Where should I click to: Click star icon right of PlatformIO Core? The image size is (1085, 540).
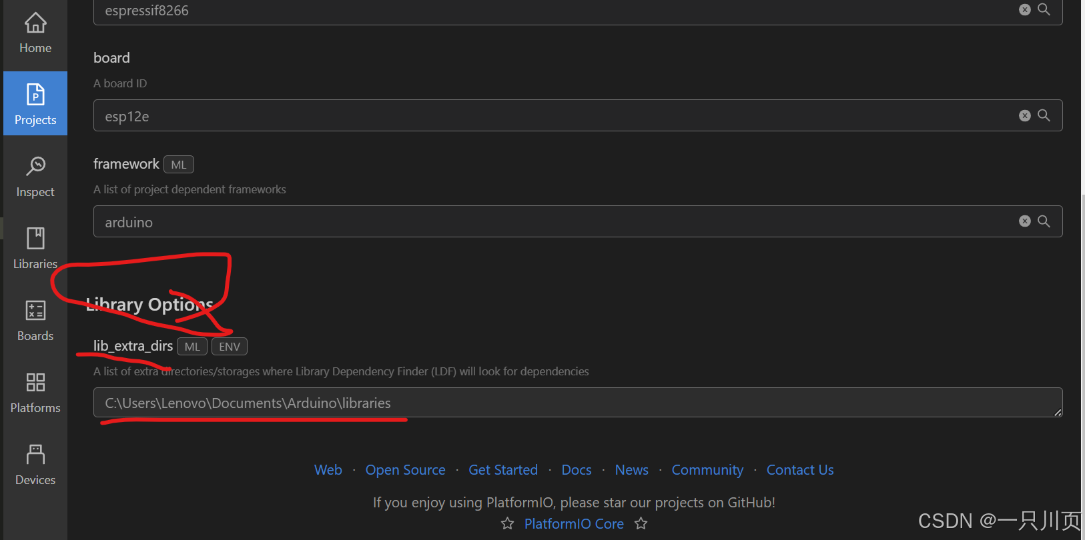641,523
